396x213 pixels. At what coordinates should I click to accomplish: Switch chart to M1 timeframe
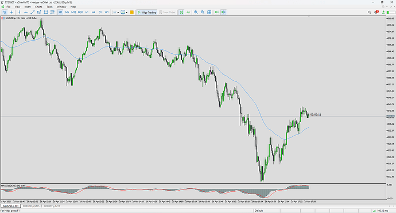pos(60,12)
